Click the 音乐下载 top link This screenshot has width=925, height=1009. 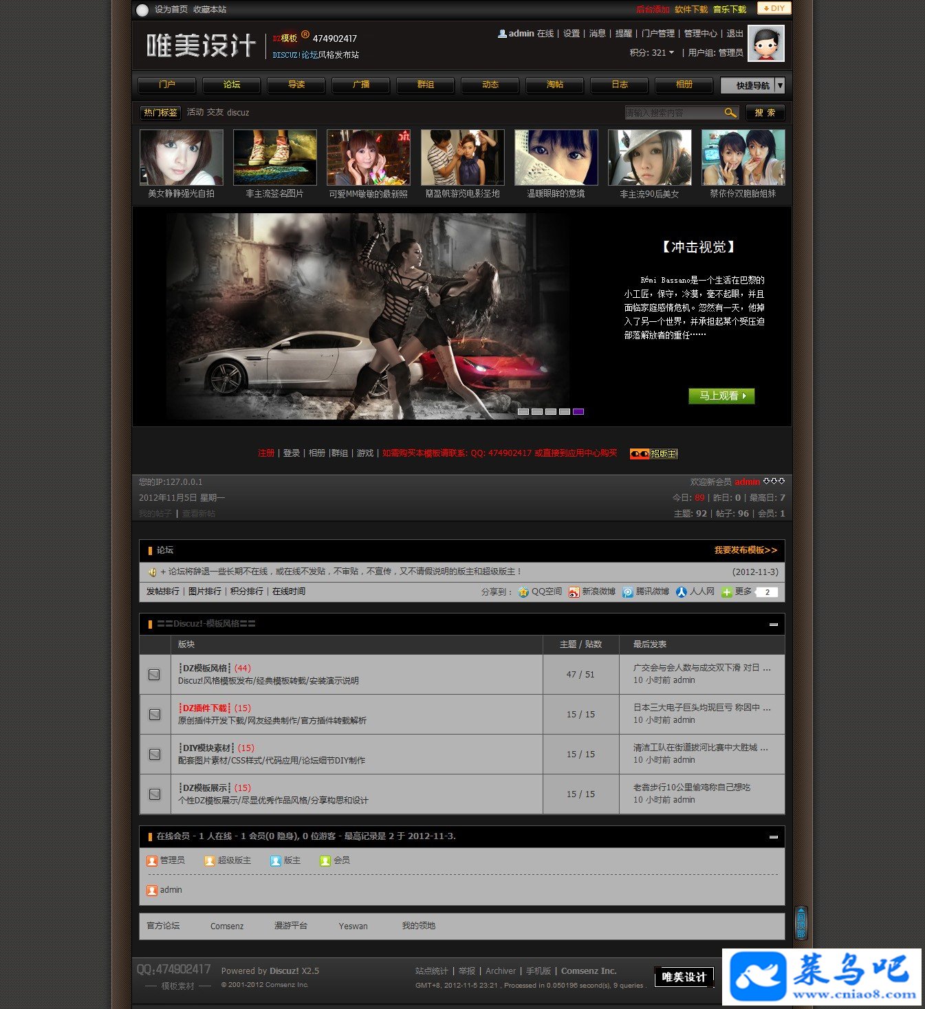click(730, 10)
